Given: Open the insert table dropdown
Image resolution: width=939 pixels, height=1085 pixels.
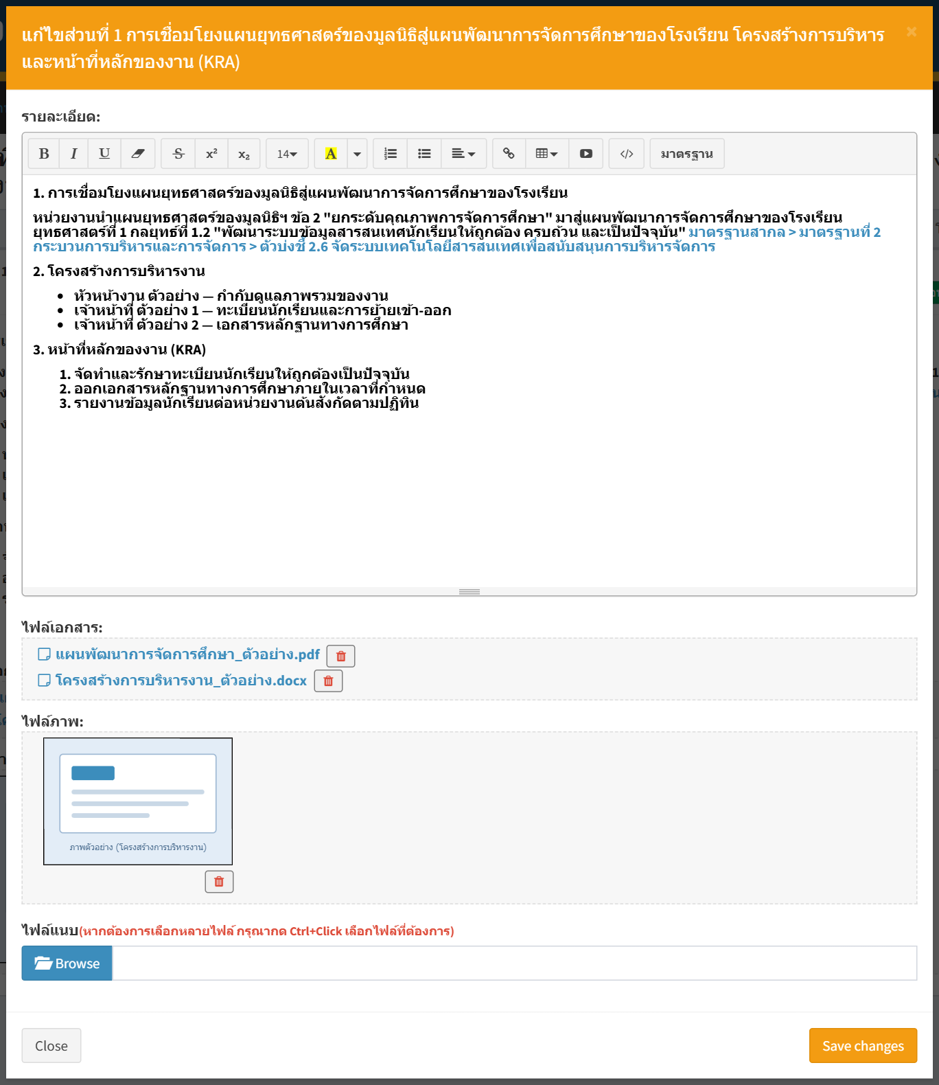Looking at the screenshot, I should coord(547,154).
